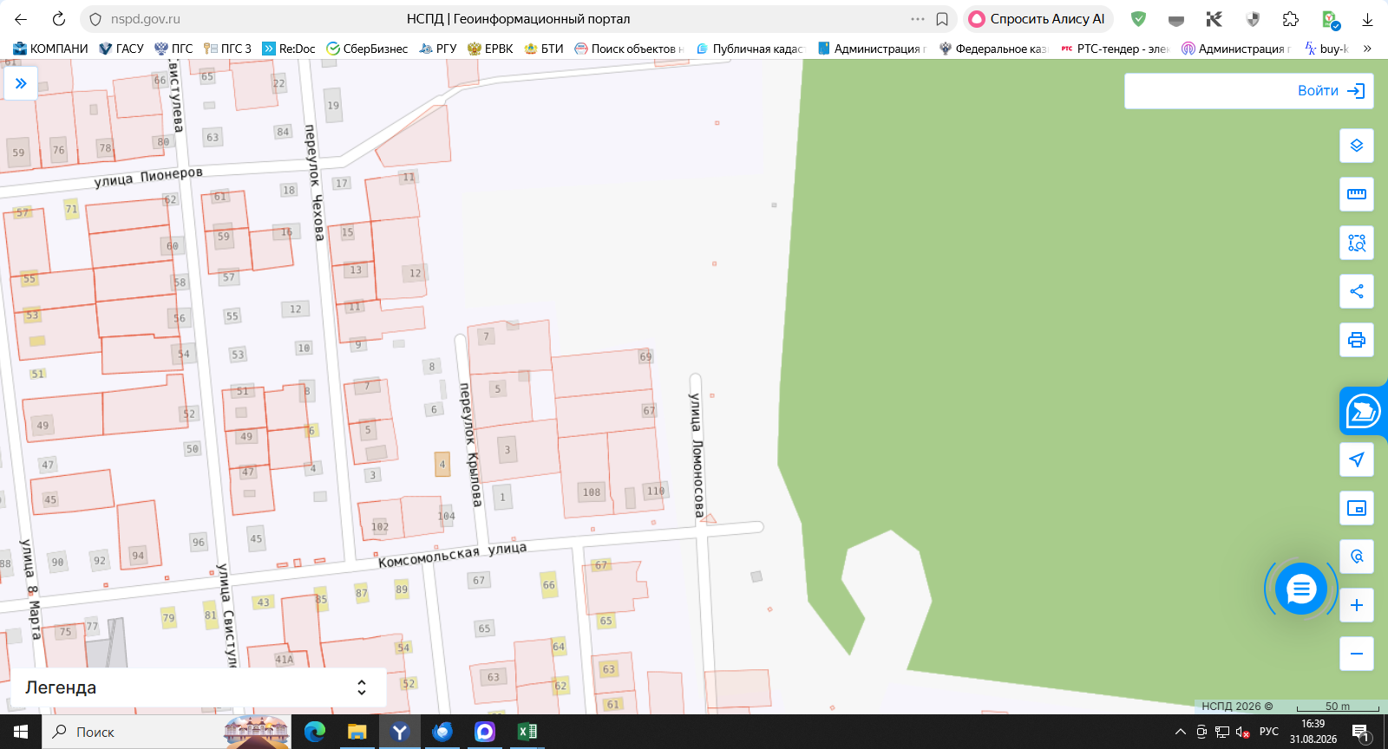Viewport: 1388px width, 749px height.
Task: Open the picture-in-picture overview map icon
Action: [x=1357, y=508]
